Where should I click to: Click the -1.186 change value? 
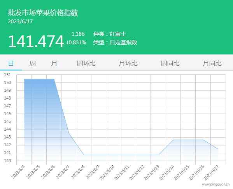[76, 34]
